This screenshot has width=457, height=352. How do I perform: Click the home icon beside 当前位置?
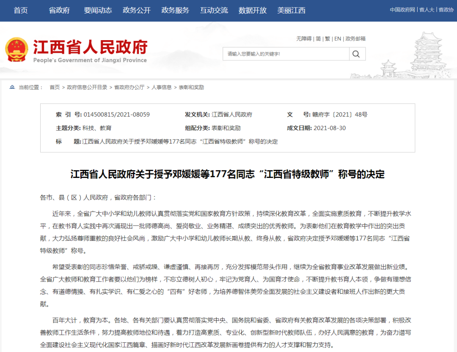pos(12,87)
